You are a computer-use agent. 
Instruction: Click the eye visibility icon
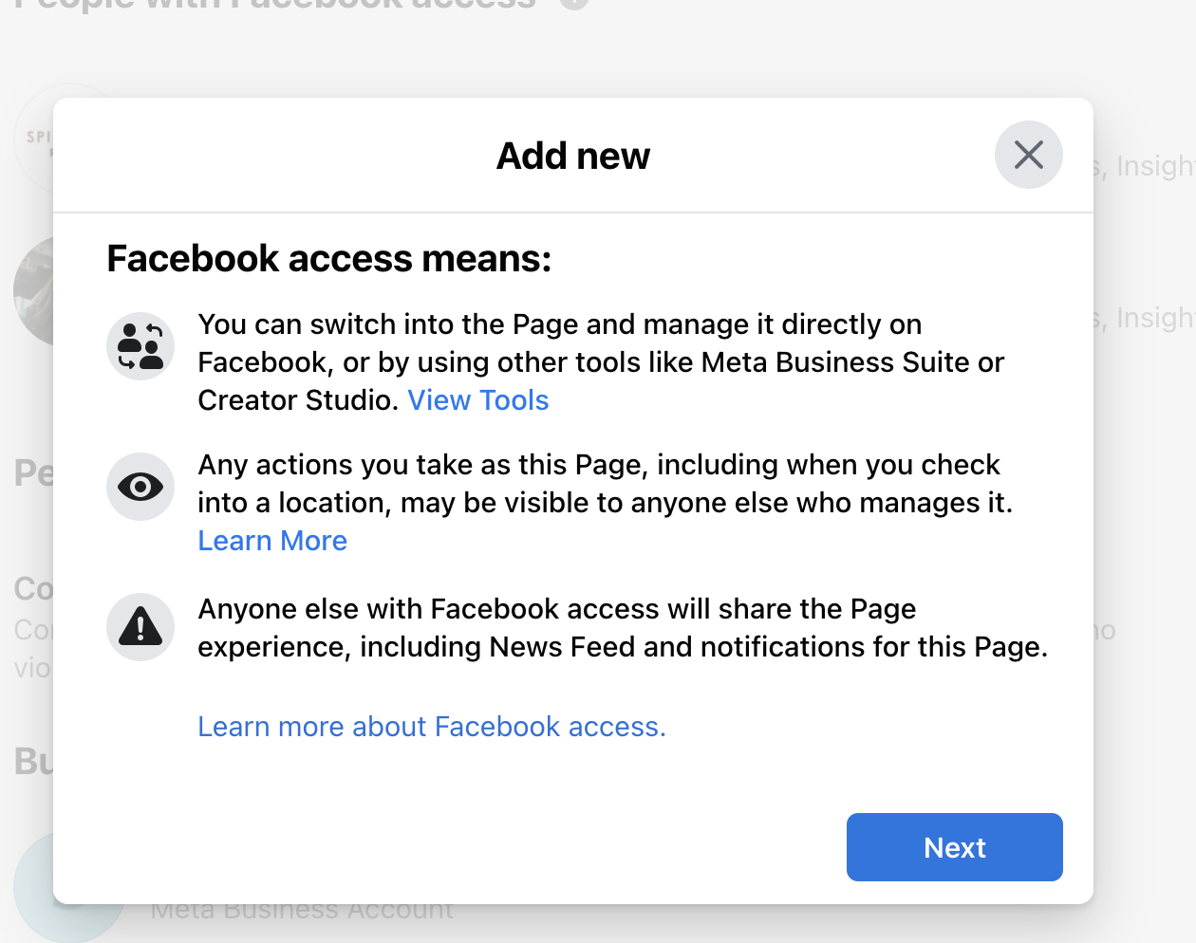[x=140, y=487]
